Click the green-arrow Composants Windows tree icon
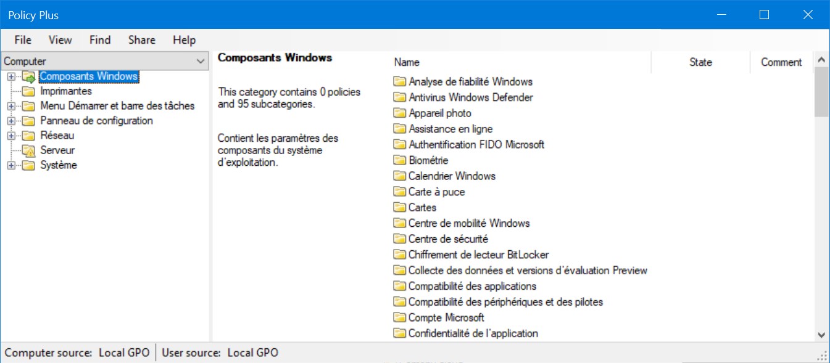The width and height of the screenshot is (830, 363). click(29, 76)
